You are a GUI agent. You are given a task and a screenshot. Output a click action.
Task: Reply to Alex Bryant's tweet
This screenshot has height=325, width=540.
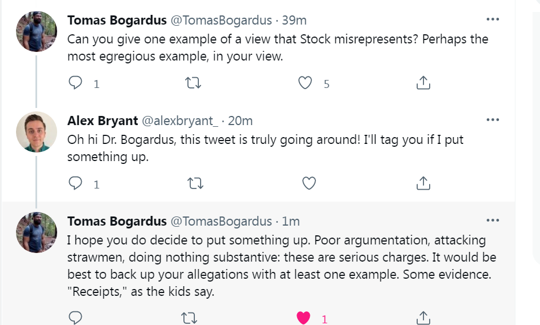click(x=75, y=183)
